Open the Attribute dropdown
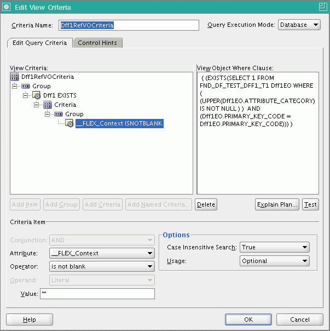The height and width of the screenshot is (331, 330). [x=102, y=253]
